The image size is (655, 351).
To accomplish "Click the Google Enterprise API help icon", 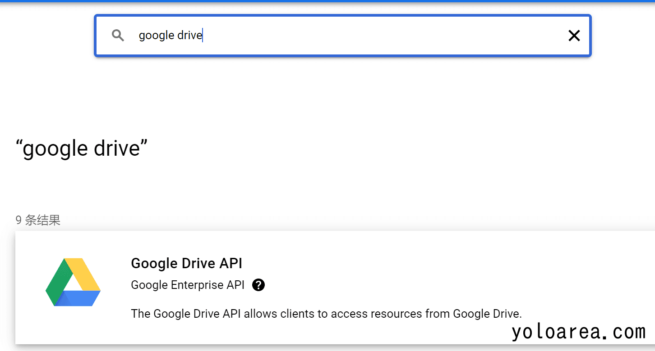I will (258, 285).
